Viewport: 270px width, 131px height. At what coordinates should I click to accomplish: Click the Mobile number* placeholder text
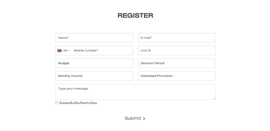pyautogui.click(x=86, y=50)
